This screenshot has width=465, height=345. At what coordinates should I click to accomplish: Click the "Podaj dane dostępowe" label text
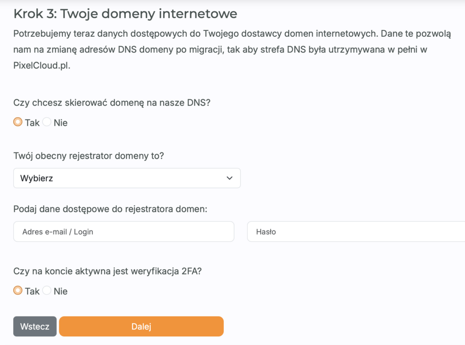[x=110, y=209]
